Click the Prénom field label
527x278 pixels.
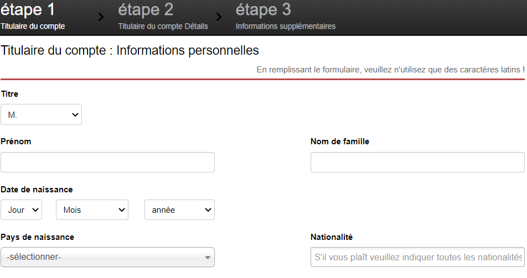point(16,141)
